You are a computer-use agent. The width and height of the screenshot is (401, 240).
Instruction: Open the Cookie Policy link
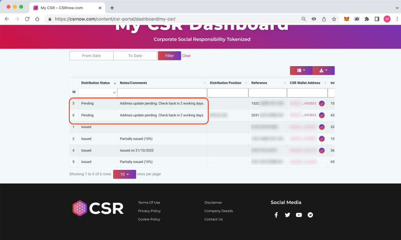149,219
